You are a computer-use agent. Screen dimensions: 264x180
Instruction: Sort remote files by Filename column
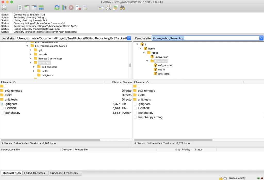tap(188, 82)
